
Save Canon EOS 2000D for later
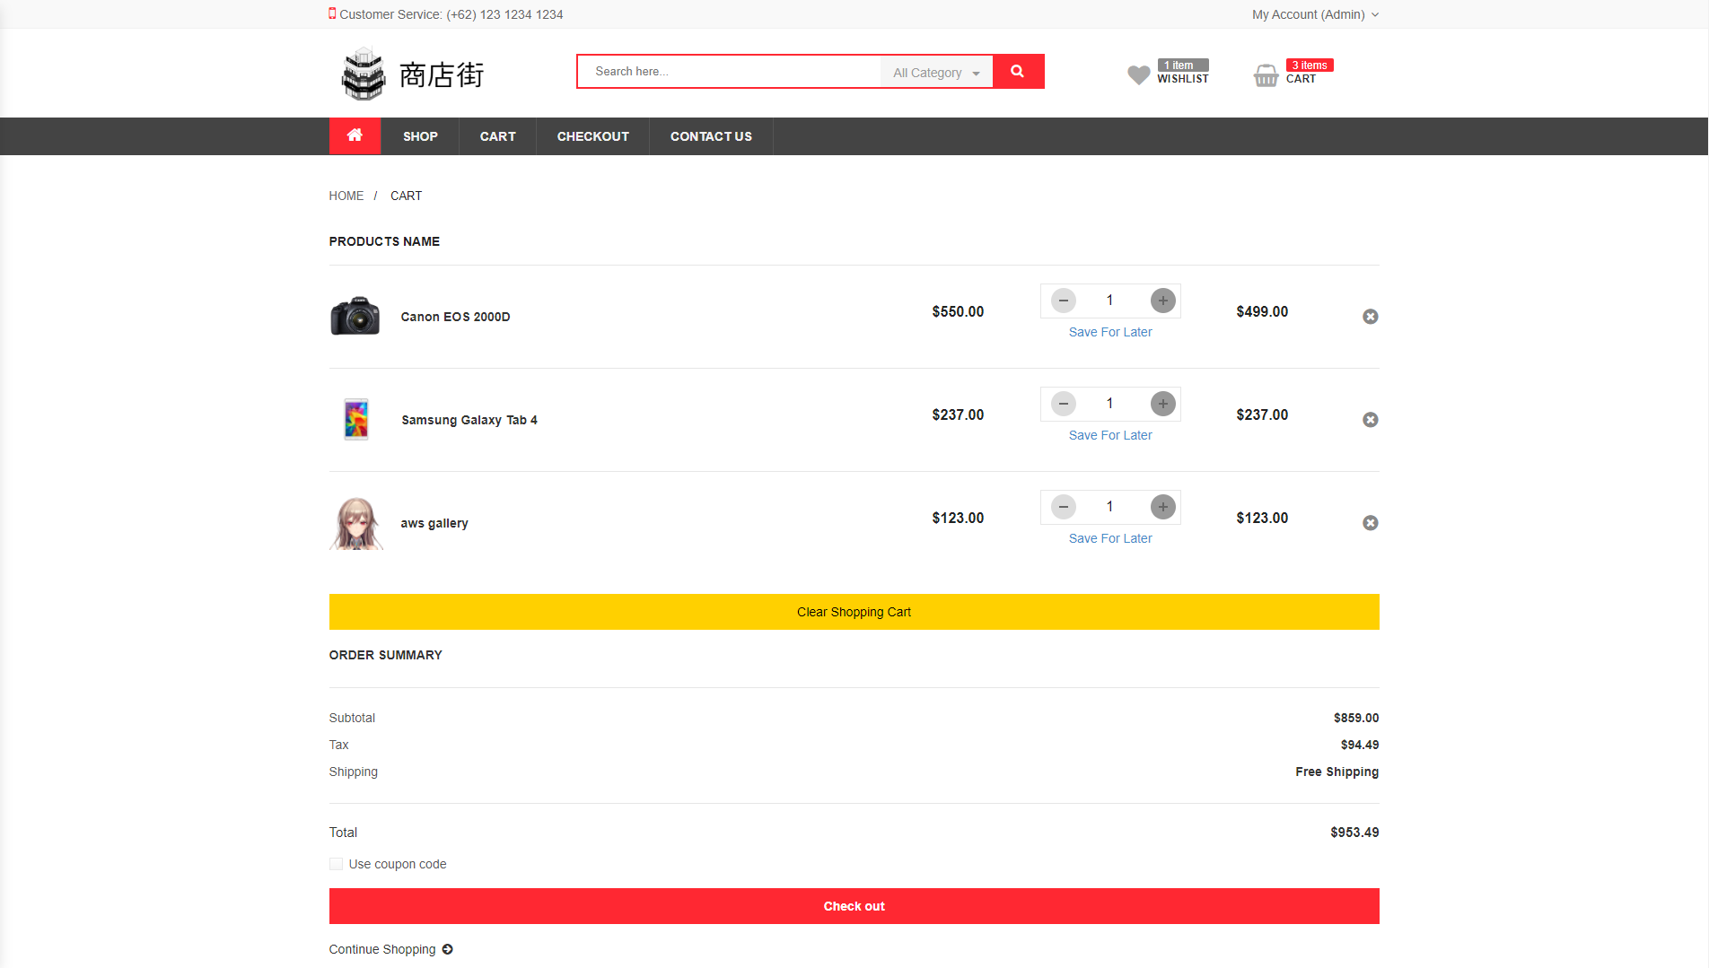pyautogui.click(x=1110, y=332)
